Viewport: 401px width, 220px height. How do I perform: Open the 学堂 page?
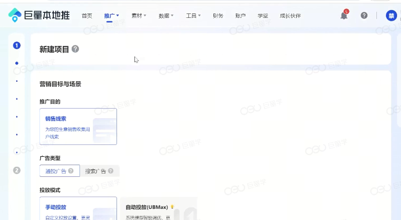click(263, 16)
